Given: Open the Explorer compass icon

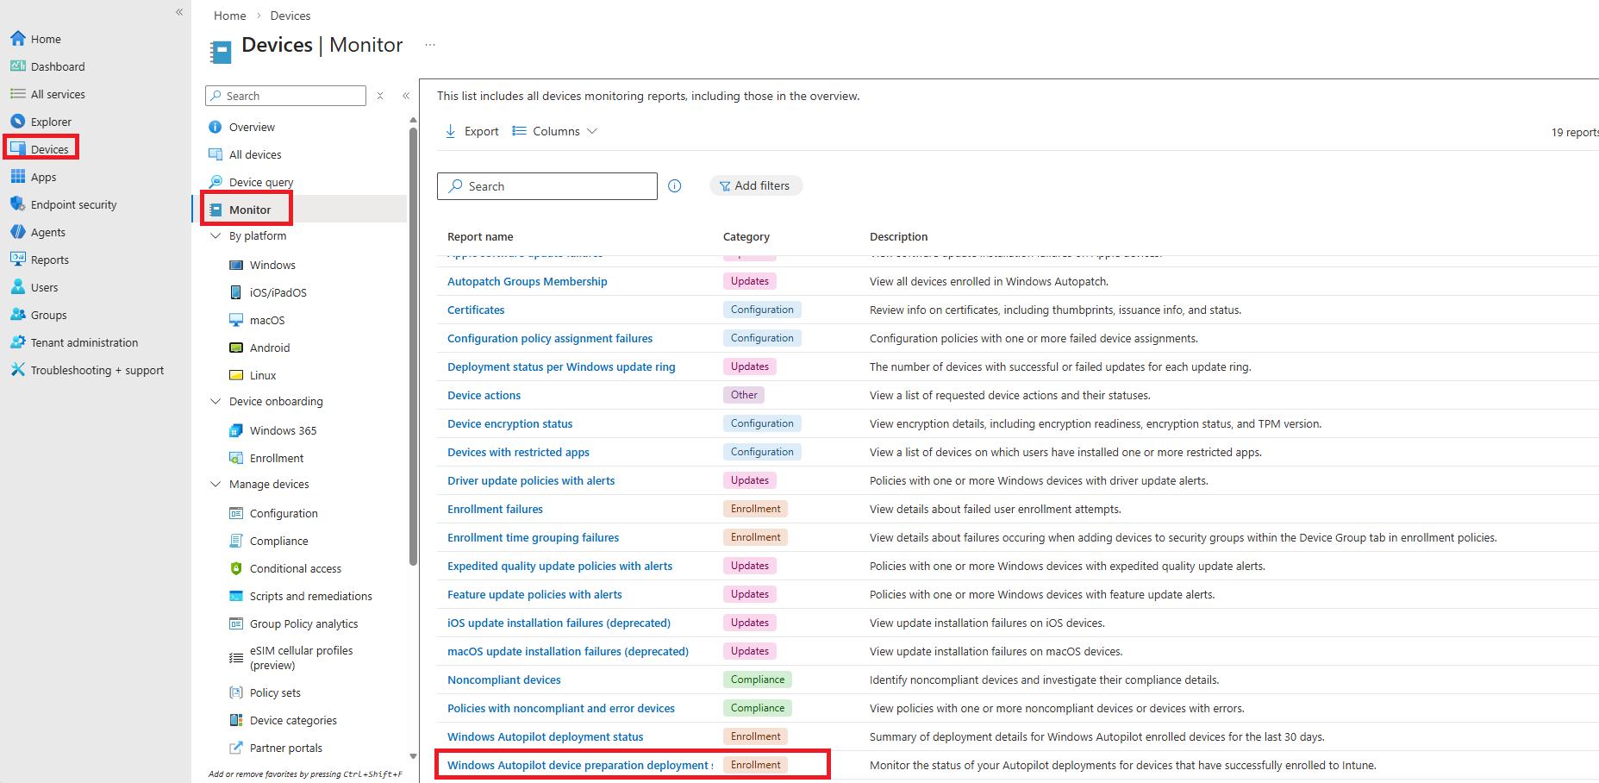Looking at the screenshot, I should point(18,122).
